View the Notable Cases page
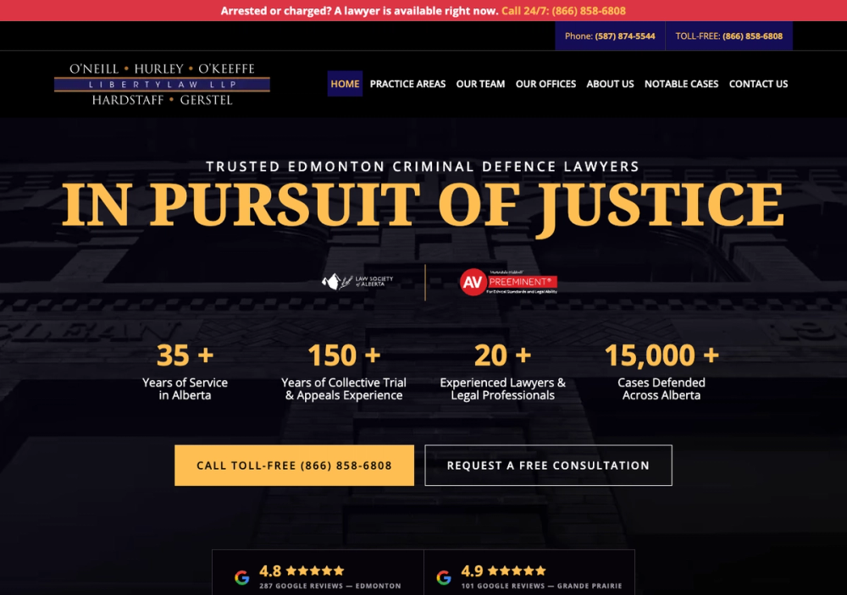 click(x=681, y=84)
